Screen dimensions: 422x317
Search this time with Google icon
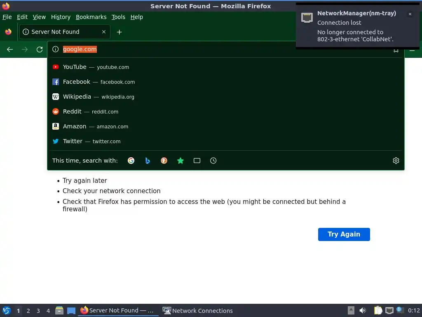(131, 161)
